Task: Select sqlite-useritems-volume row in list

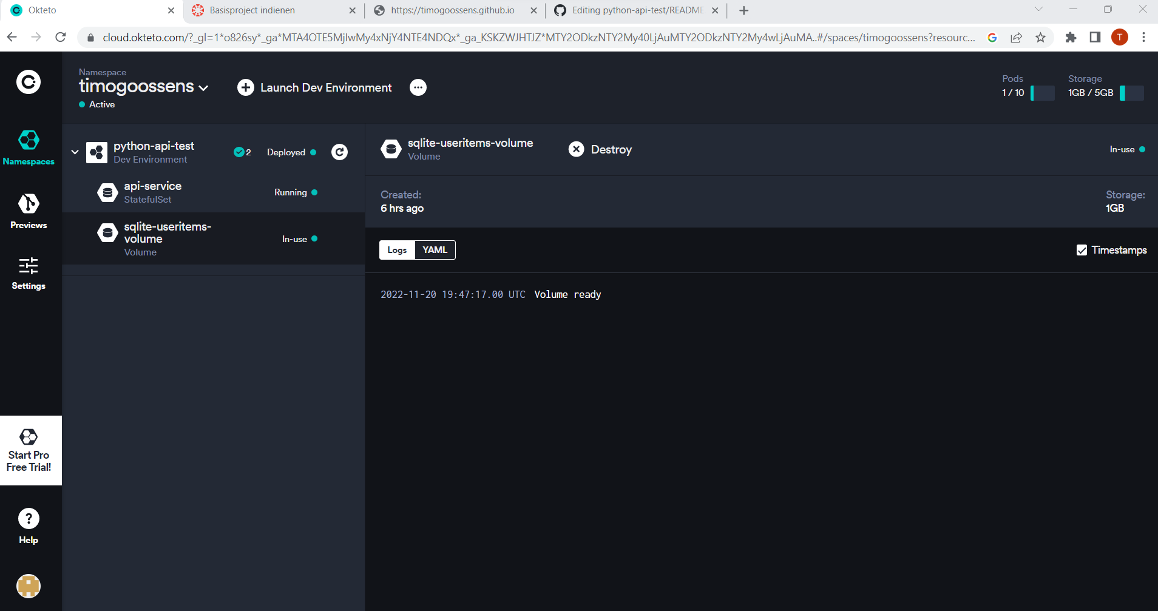Action: pyautogui.click(x=213, y=238)
